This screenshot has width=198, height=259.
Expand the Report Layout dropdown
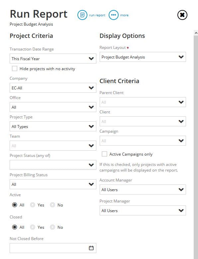point(143,57)
